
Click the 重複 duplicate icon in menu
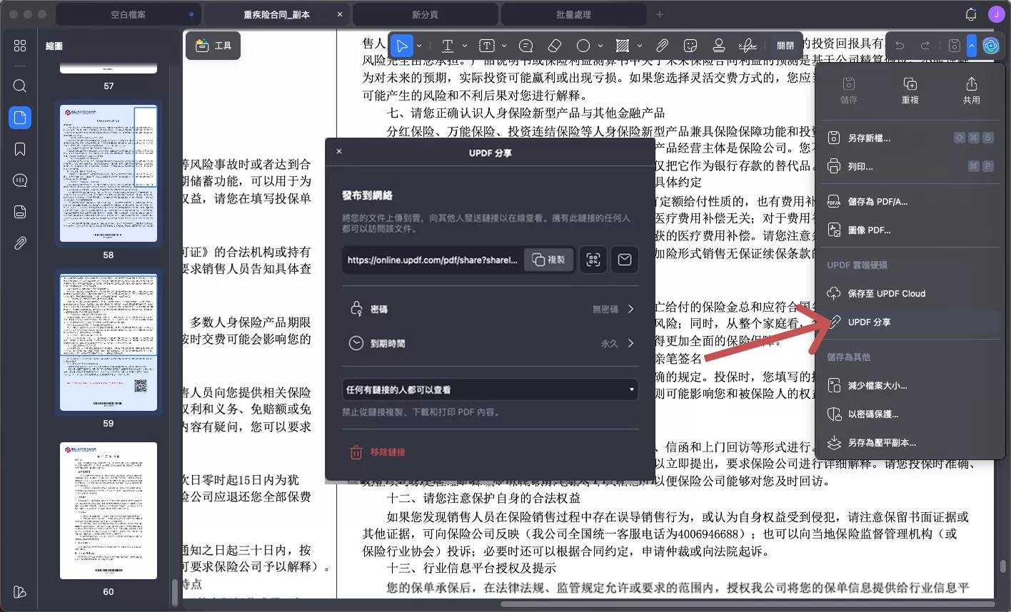[x=910, y=91]
